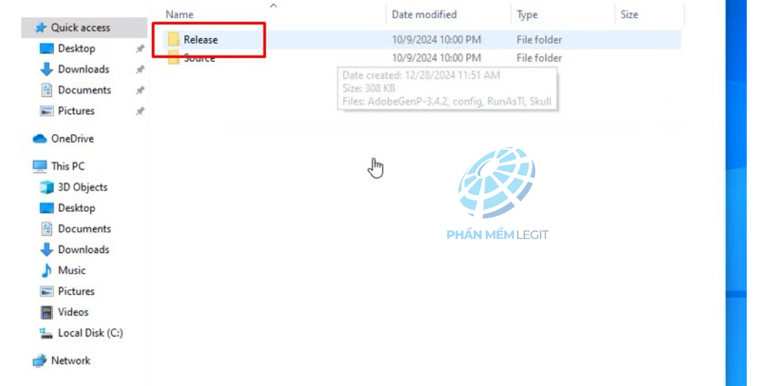Screen dimensions: 768x386
Task: Select the Source folder icon
Action: coord(173,58)
